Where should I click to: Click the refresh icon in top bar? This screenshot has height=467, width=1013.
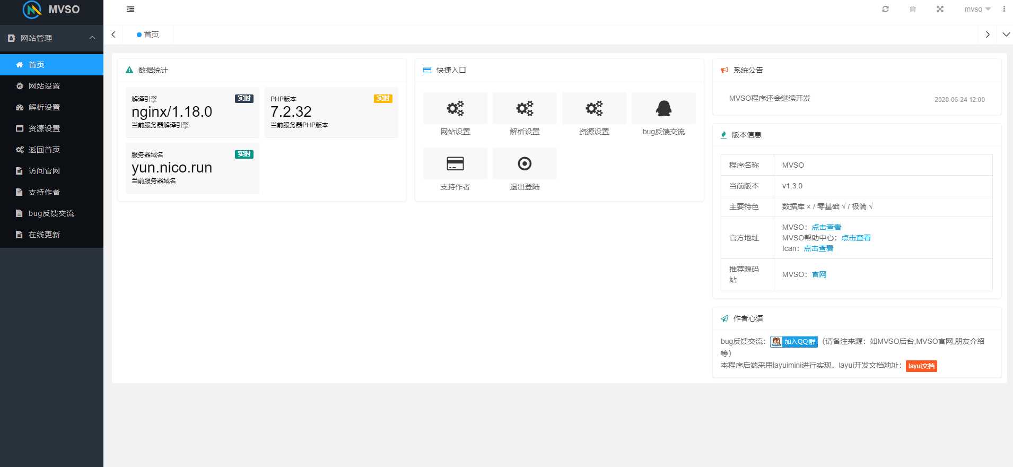point(885,9)
